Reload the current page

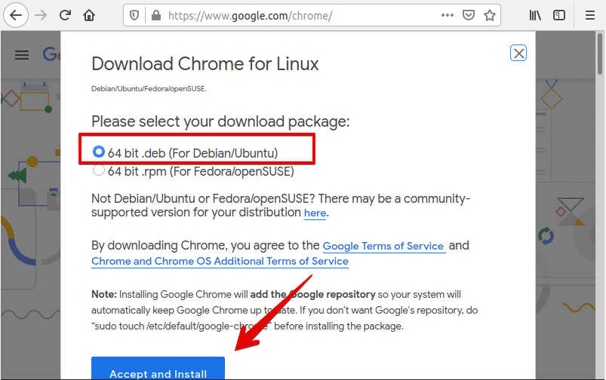[65, 15]
